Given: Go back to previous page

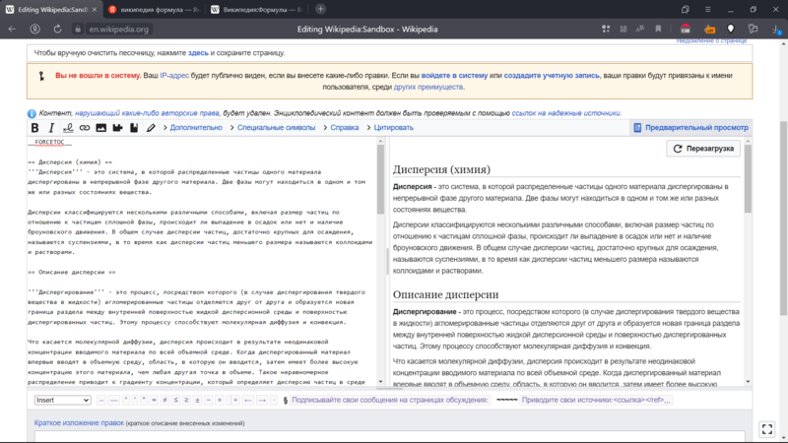Looking at the screenshot, I should pos(12,30).
